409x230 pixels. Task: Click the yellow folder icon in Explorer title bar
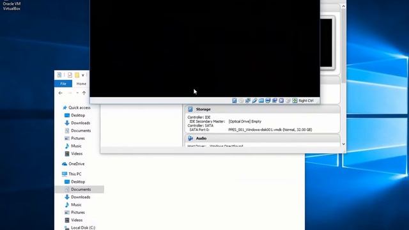[x=77, y=75]
